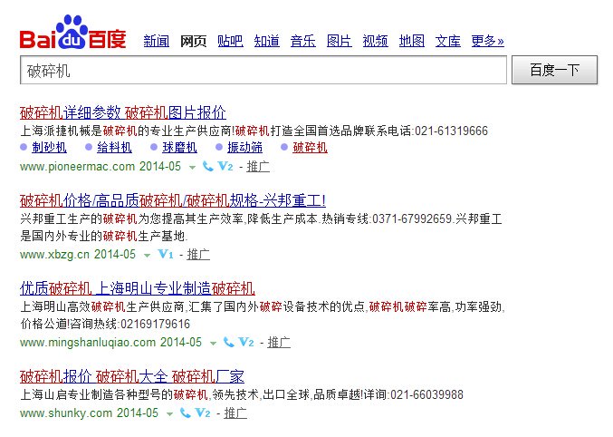
Task: Click the search box containing 破碎机
Action: click(x=263, y=70)
